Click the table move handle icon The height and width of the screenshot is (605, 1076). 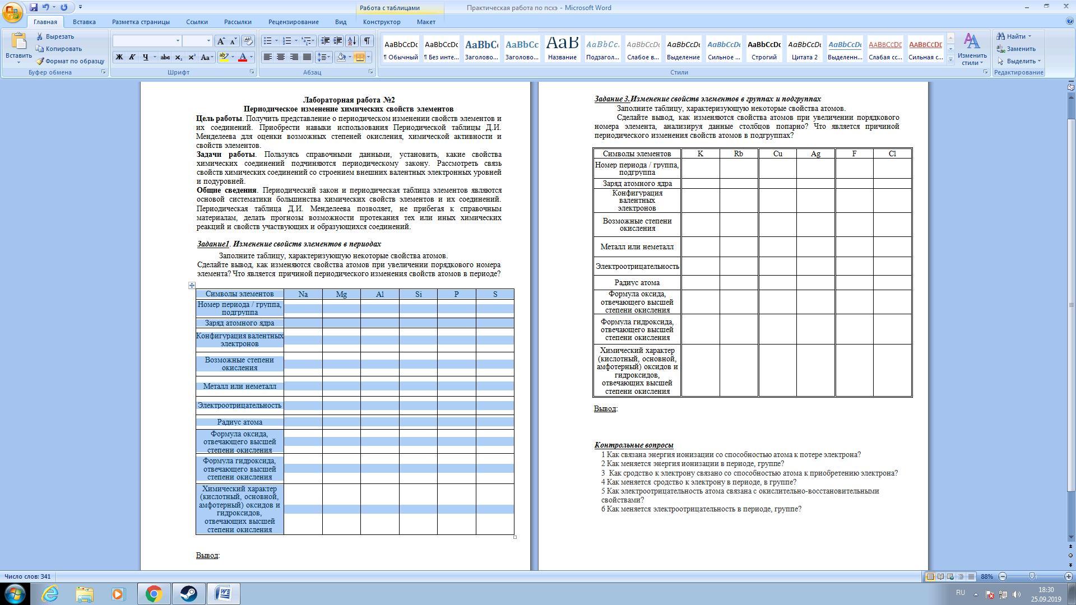[x=192, y=286]
